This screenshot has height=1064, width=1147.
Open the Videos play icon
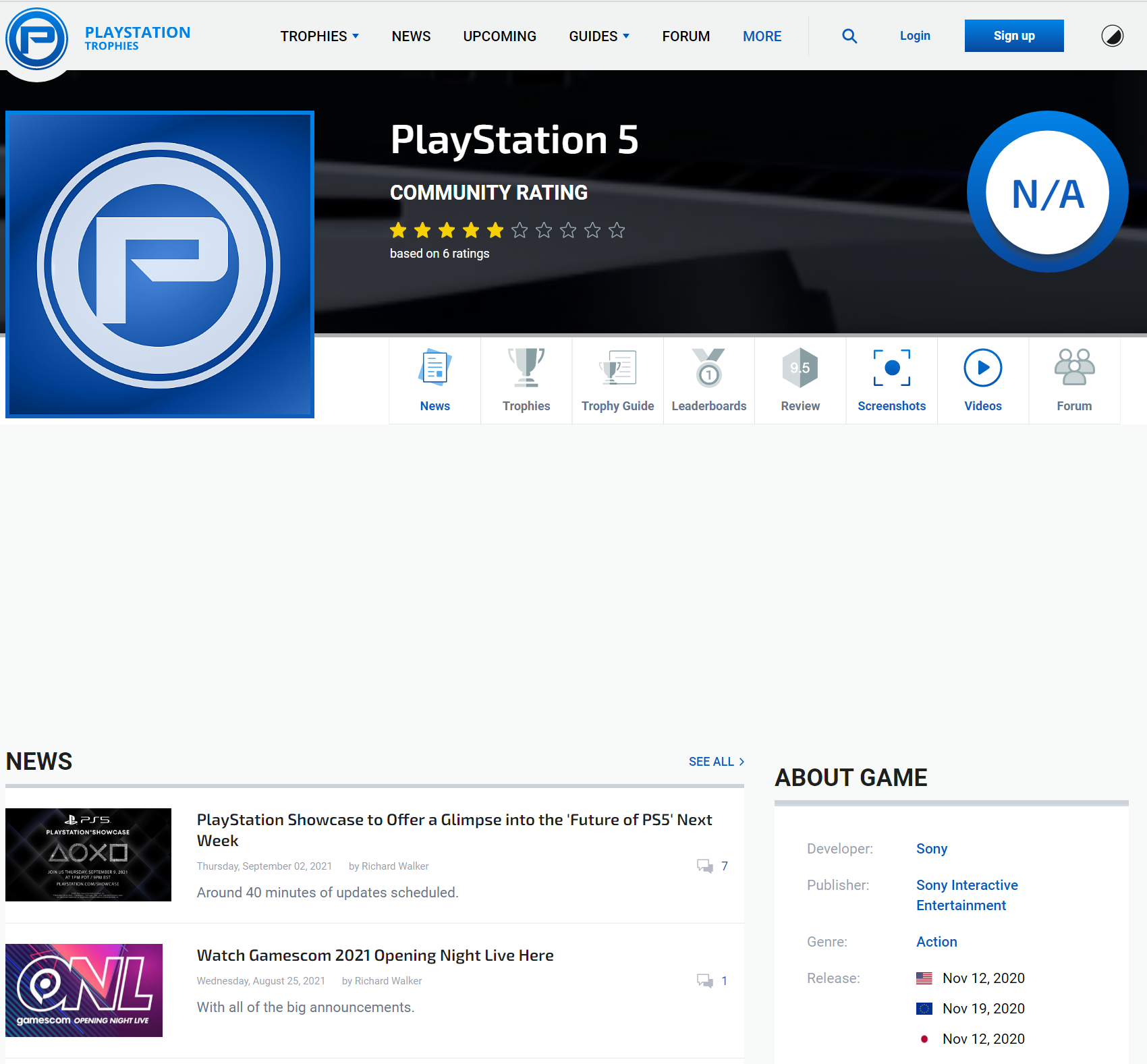point(983,368)
